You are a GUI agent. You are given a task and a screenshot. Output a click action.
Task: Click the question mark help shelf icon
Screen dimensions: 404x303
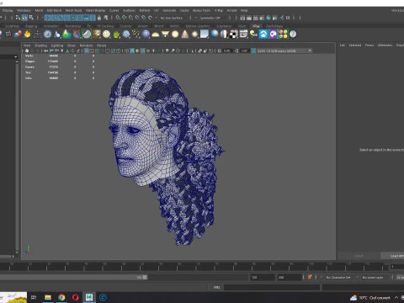tap(293, 35)
